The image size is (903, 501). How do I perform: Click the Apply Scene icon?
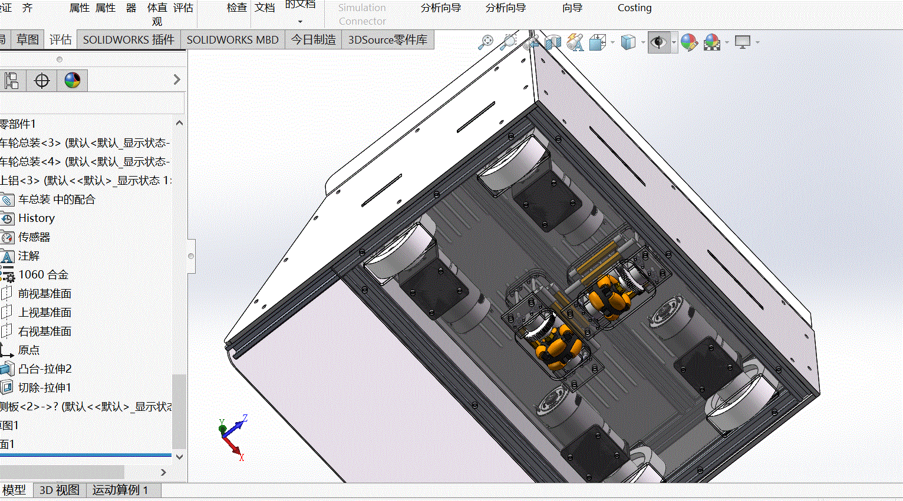click(712, 42)
